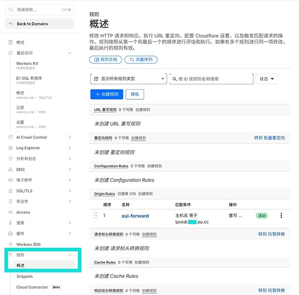Screen dimensions: 299x295
Task: Click the back arrow in Back to Domains
Action: 11,24
